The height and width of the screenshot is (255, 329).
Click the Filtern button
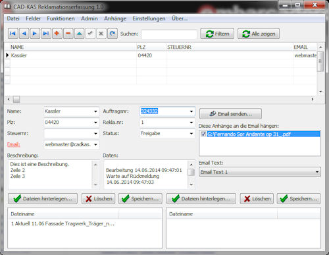click(217, 34)
